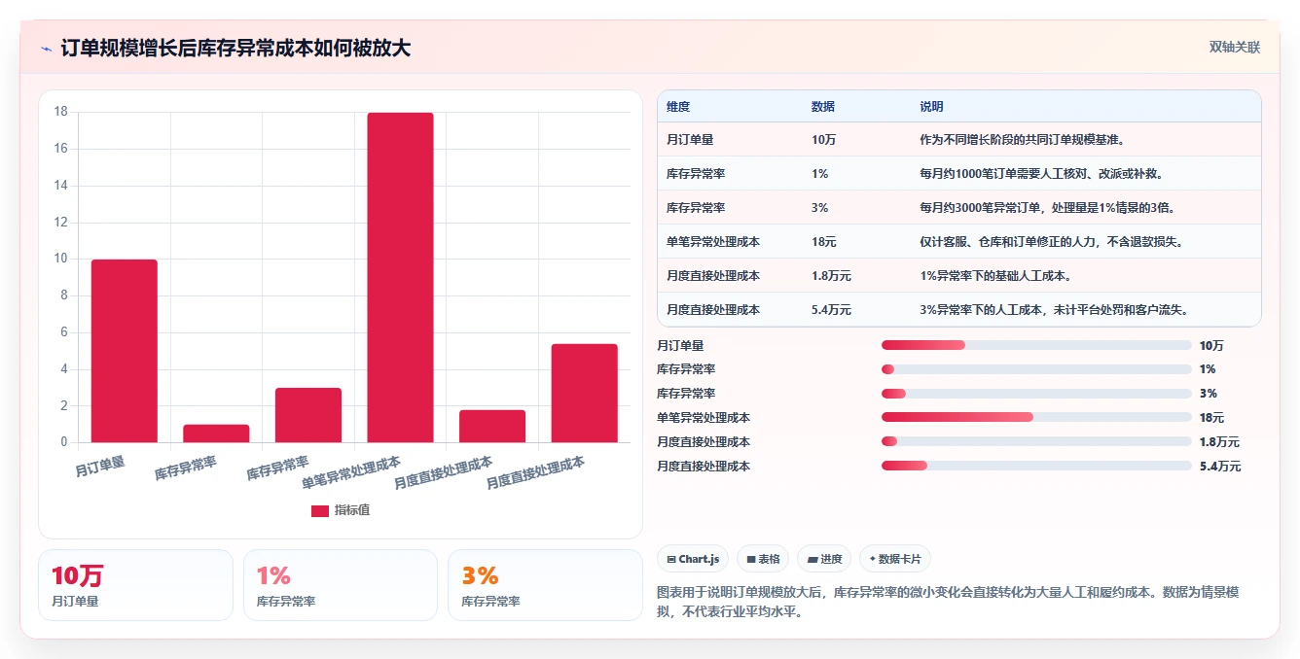Image resolution: width=1300 pixels, height=659 pixels.
Task: Click the 18元 cell in table
Action: point(824,242)
